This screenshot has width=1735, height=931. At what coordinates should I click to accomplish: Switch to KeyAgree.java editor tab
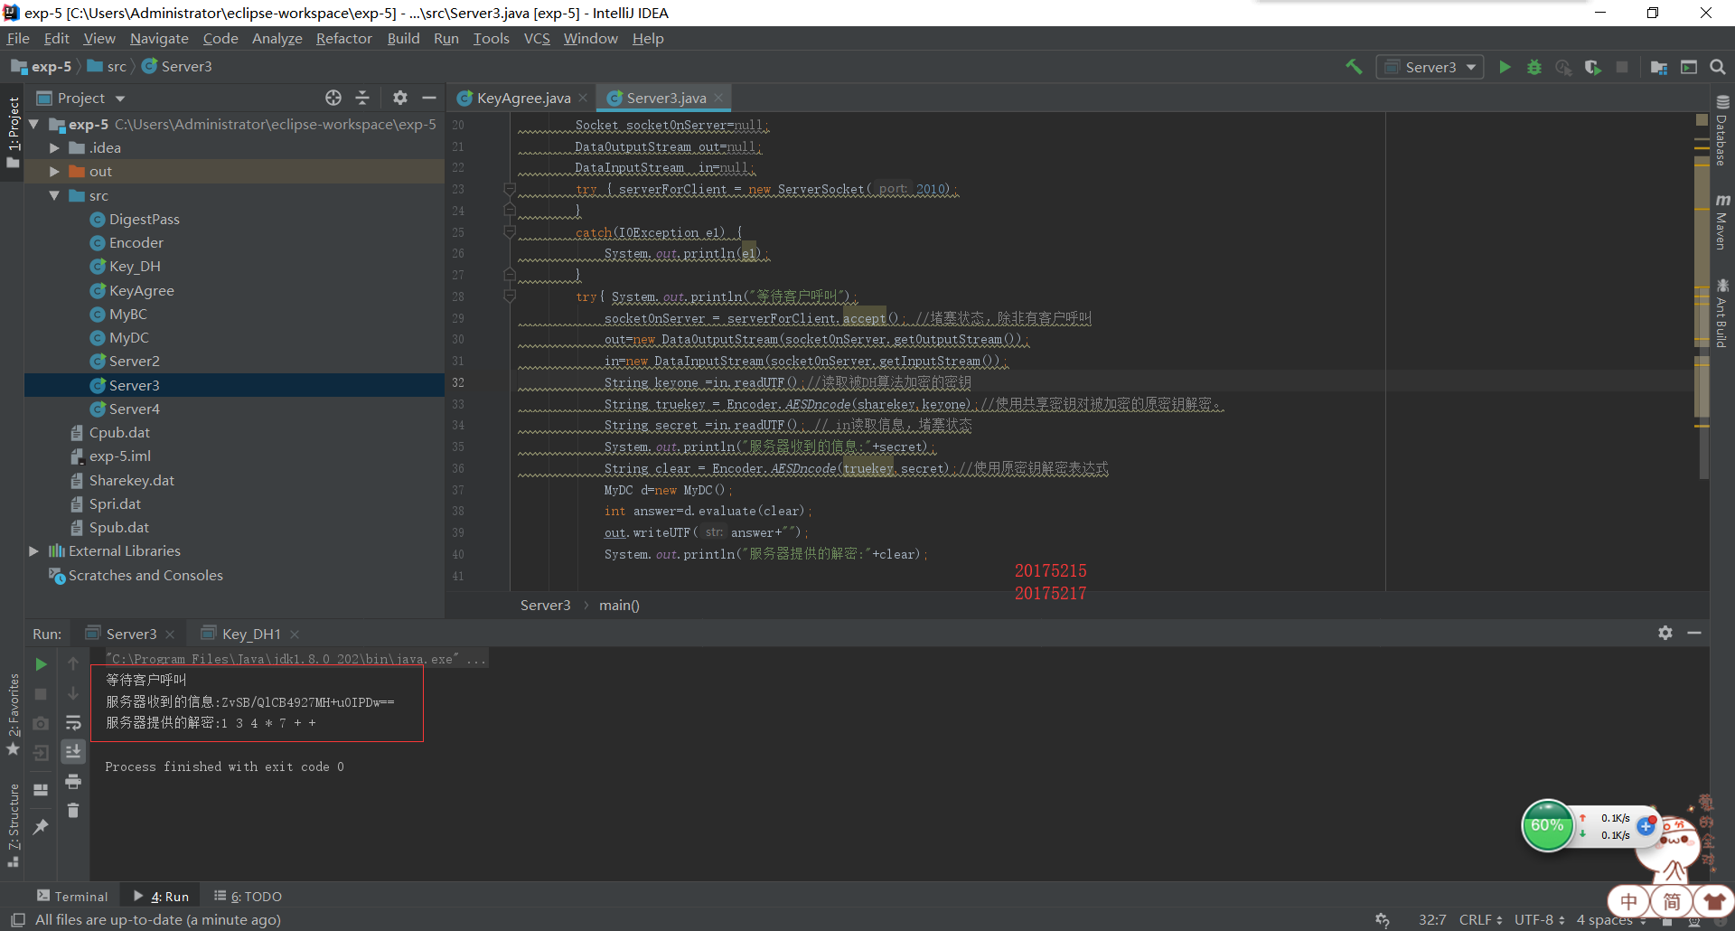pyautogui.click(x=523, y=98)
